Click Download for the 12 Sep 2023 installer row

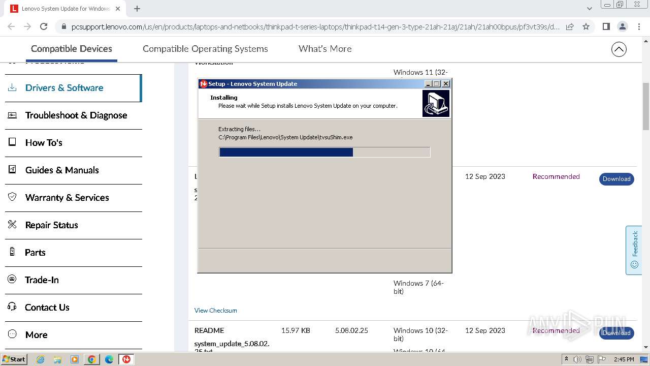coord(616,179)
